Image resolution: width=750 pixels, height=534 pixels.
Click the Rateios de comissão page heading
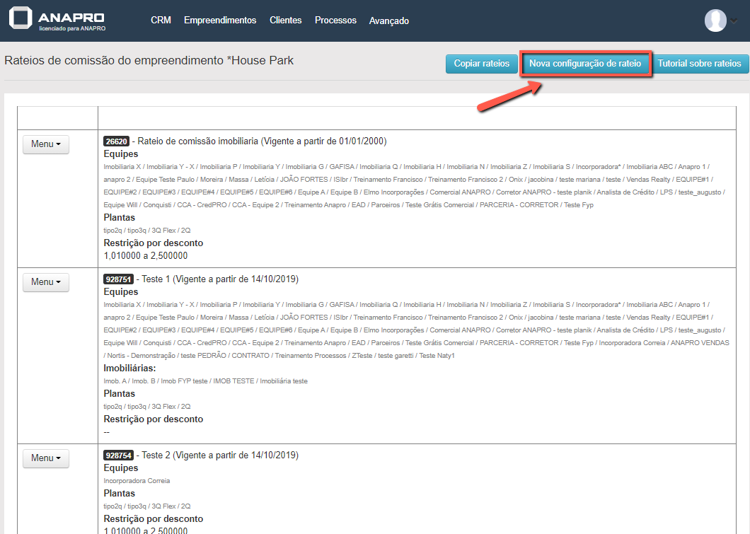click(x=149, y=61)
